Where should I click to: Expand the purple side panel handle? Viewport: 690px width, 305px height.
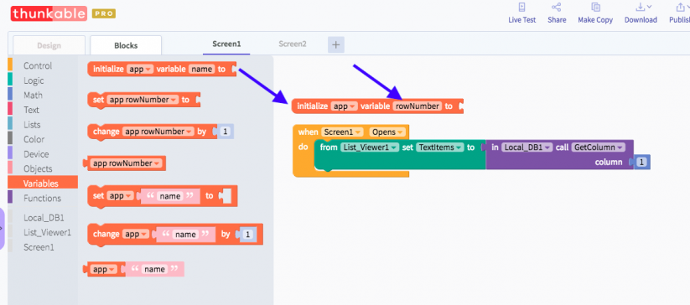pos(3,229)
